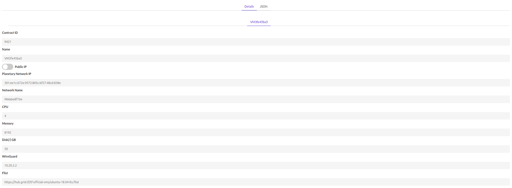Click the "Flist" heading label

[x=5, y=173]
